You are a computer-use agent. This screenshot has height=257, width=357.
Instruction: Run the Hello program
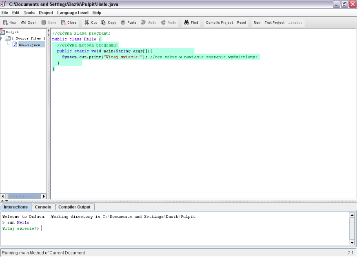[x=257, y=22]
